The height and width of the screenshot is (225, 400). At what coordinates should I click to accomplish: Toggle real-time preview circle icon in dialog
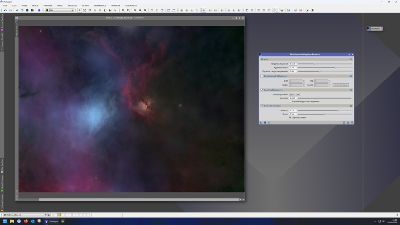pos(269,122)
